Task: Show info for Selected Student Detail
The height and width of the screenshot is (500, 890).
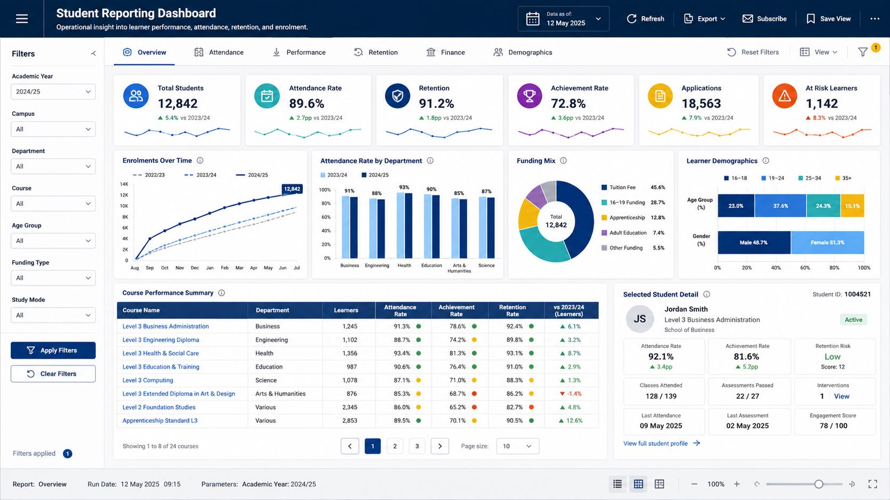Action: tap(706, 294)
